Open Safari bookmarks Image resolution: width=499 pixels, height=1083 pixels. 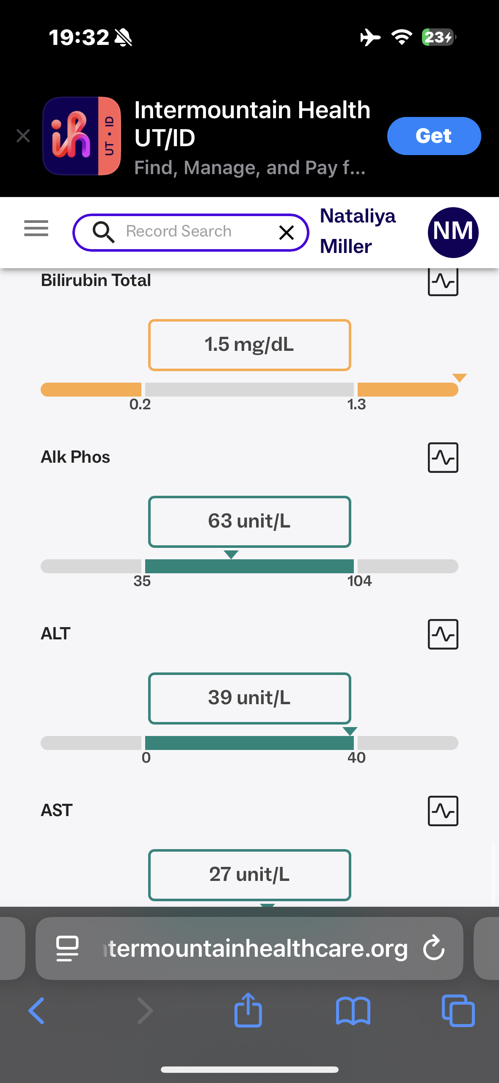pyautogui.click(x=353, y=1011)
